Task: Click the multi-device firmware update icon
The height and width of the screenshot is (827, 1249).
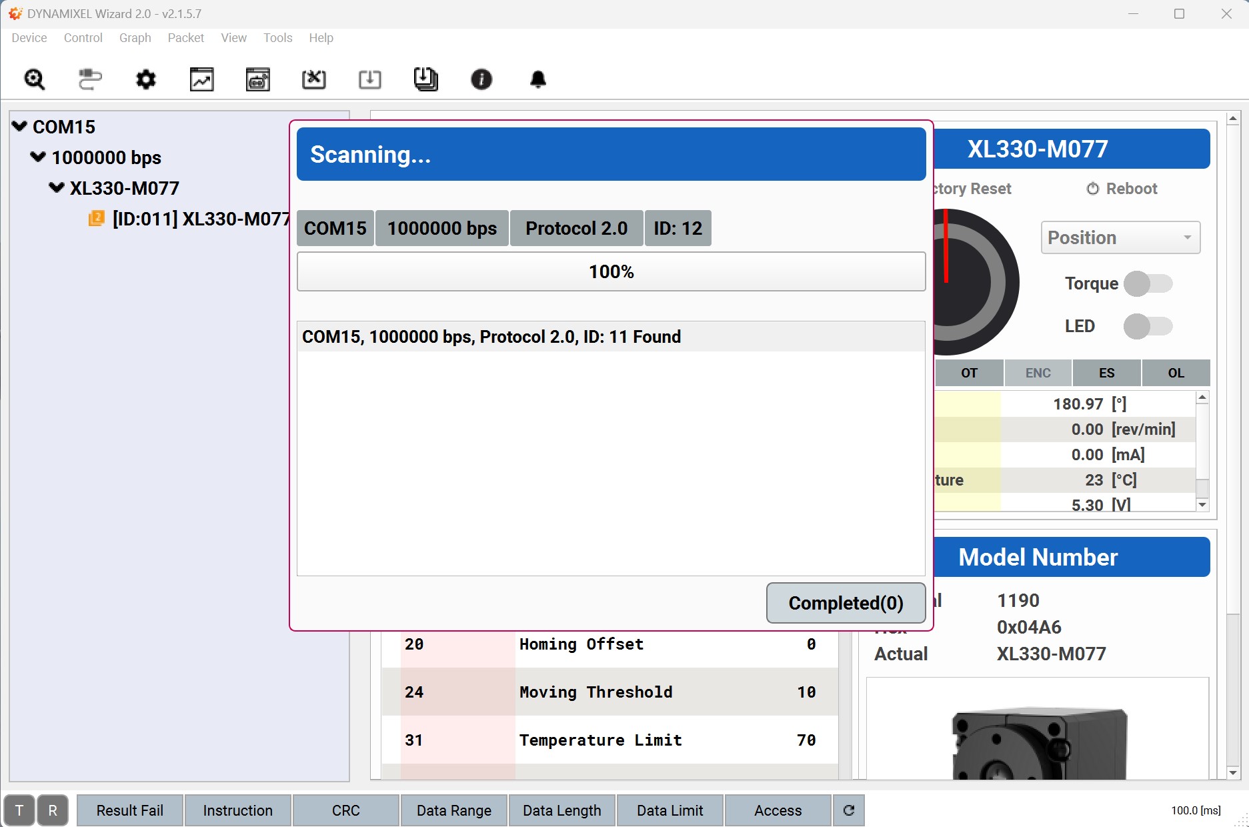Action: click(425, 79)
